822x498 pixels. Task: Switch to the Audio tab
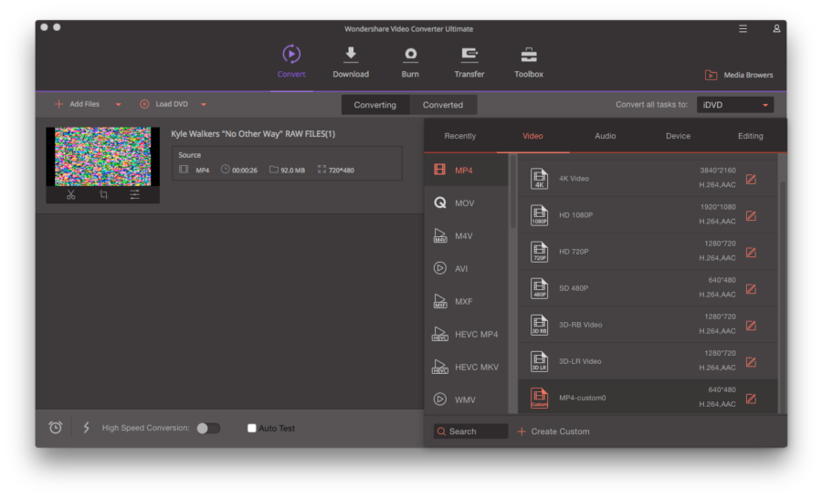click(x=605, y=136)
